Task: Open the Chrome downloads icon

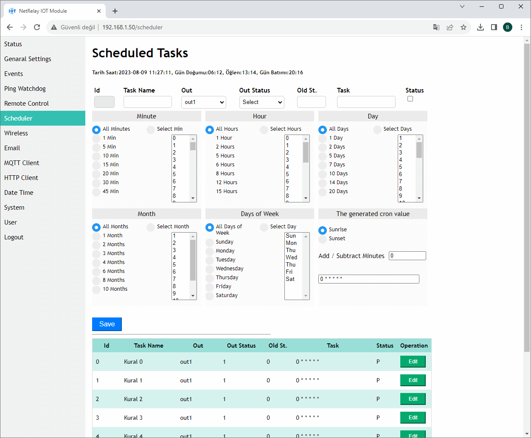Action: [x=480, y=27]
